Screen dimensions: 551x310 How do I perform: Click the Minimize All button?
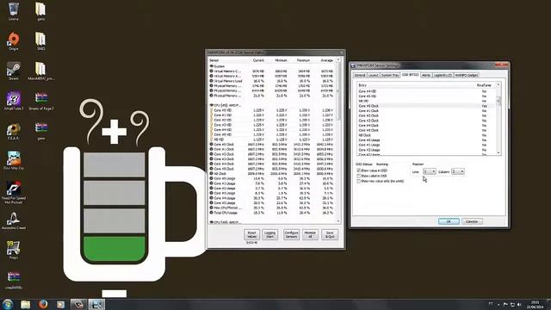tap(310, 234)
